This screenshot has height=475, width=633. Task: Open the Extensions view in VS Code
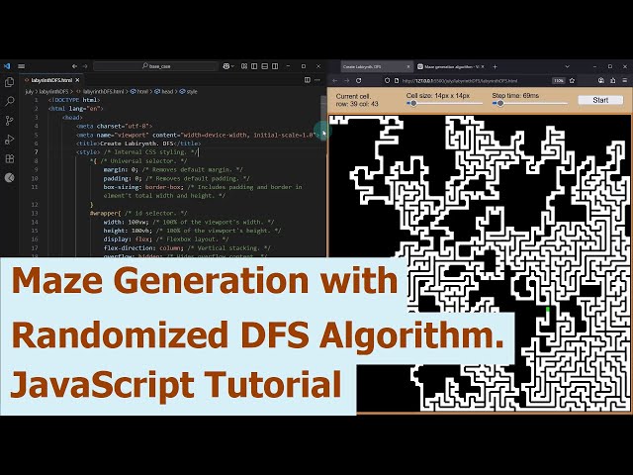click(9, 158)
